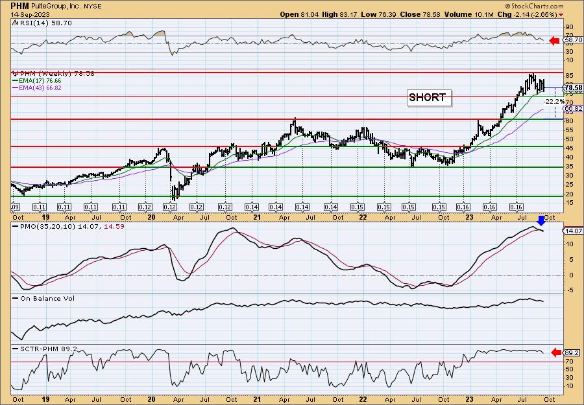Click the 14.07 PMO value tag on axis
Screen dimensions: 584x405
coord(574,231)
